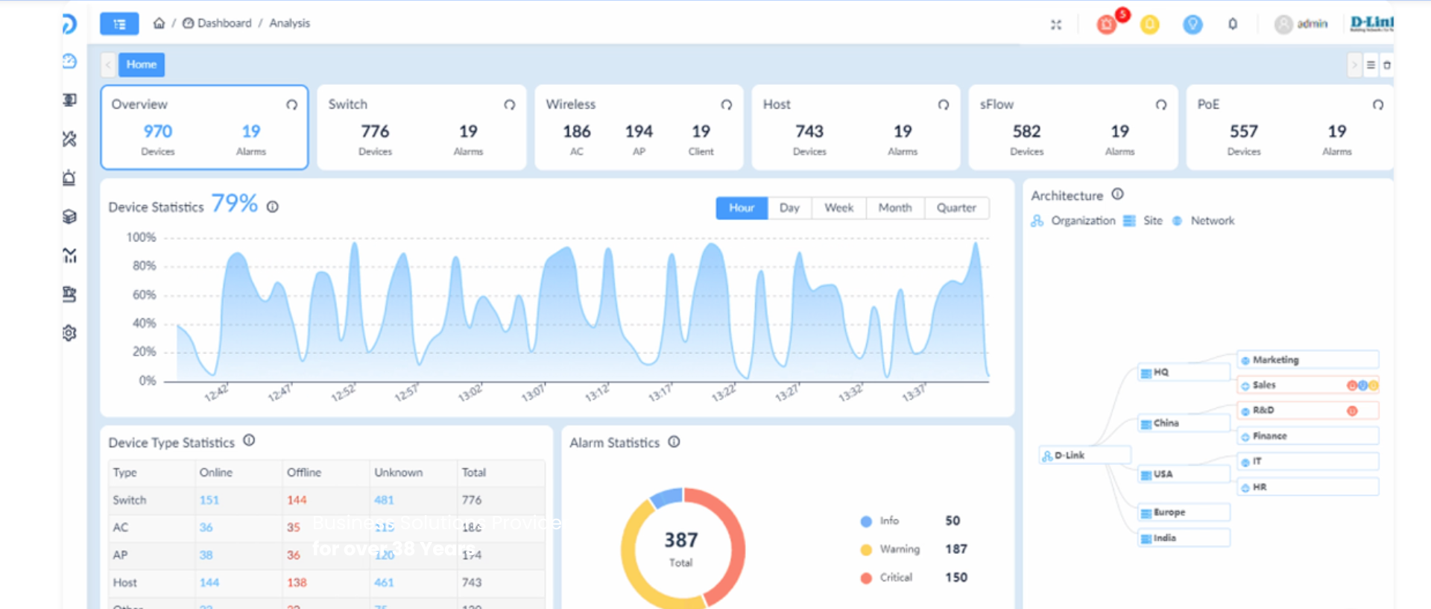Screen dimensions: 1431x609
Task: Select the Home tab
Action: pos(141,65)
